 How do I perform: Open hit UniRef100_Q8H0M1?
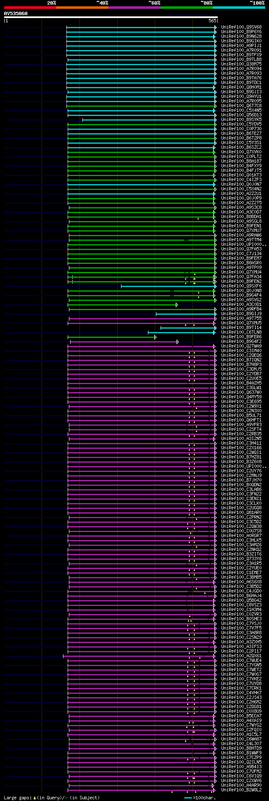tap(241, 87)
